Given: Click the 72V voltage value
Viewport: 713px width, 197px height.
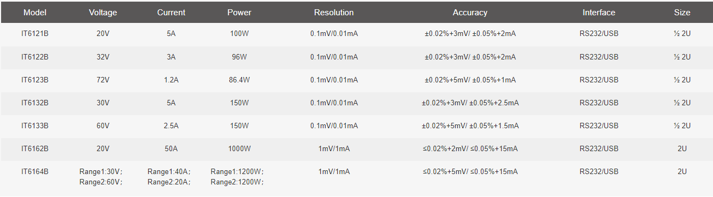Looking at the screenshot, I should click(103, 80).
